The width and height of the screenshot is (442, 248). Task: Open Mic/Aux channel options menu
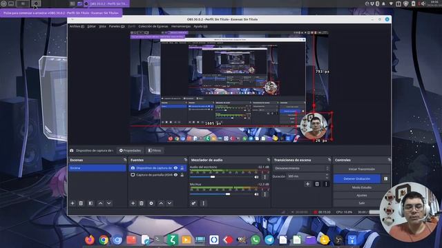pyautogui.click(x=265, y=194)
